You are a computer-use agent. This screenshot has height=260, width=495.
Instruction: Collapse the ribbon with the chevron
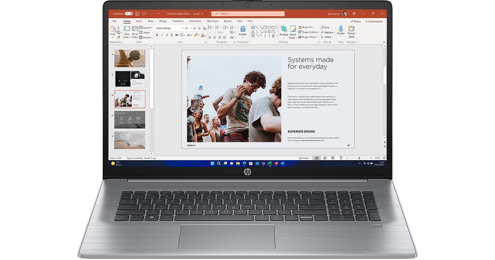(x=384, y=42)
